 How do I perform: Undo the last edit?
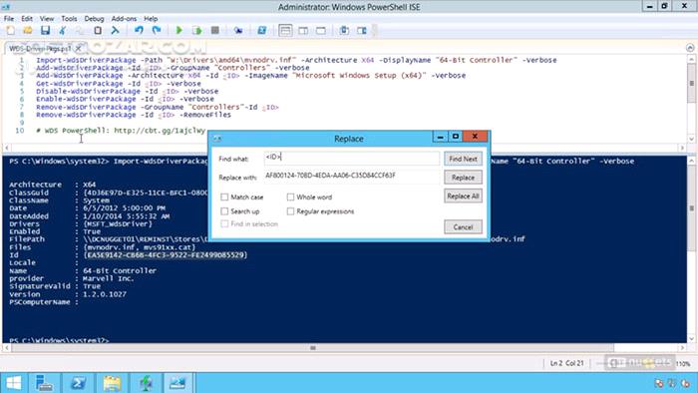[x=139, y=30]
